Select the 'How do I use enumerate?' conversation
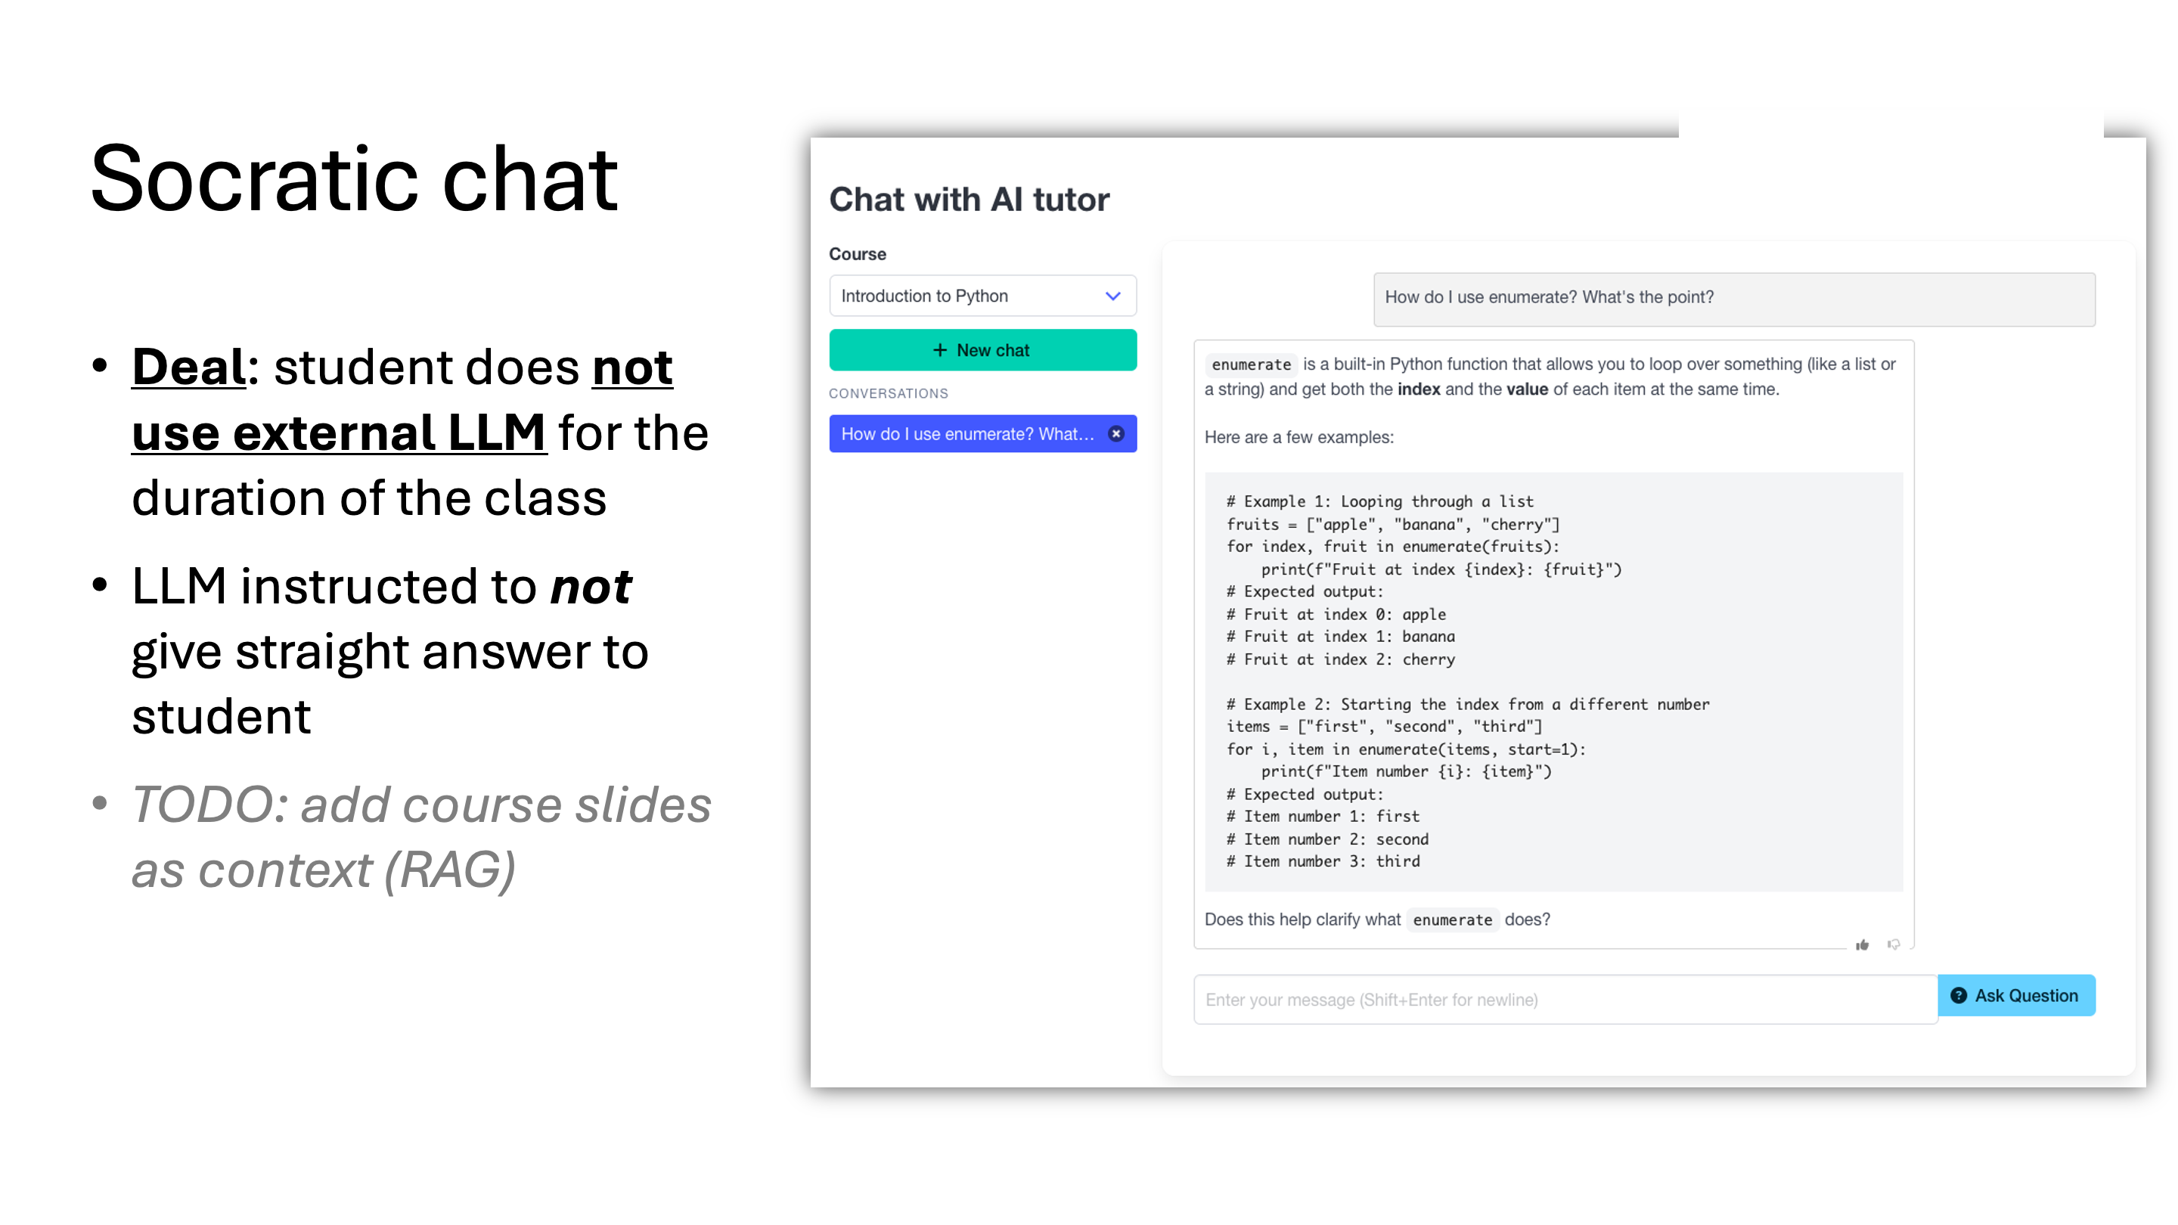 click(966, 434)
